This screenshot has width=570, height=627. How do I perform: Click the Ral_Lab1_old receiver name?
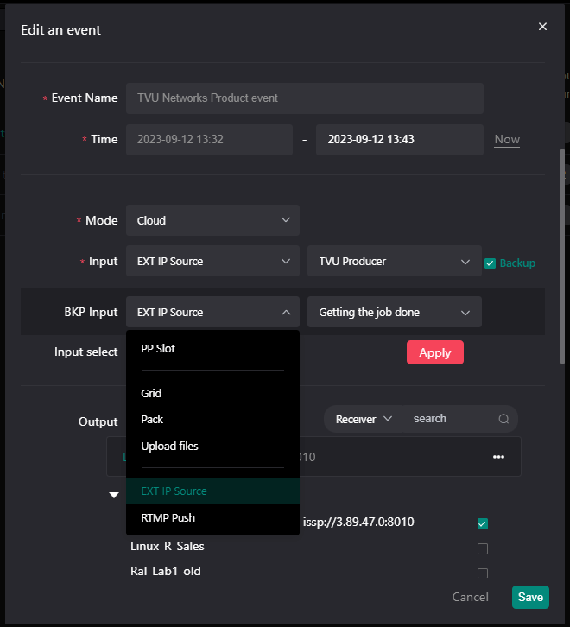[166, 571]
